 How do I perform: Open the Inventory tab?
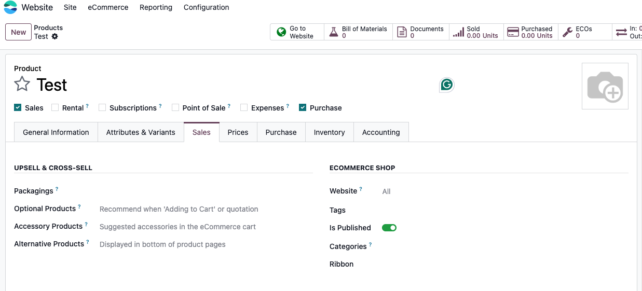(x=329, y=132)
